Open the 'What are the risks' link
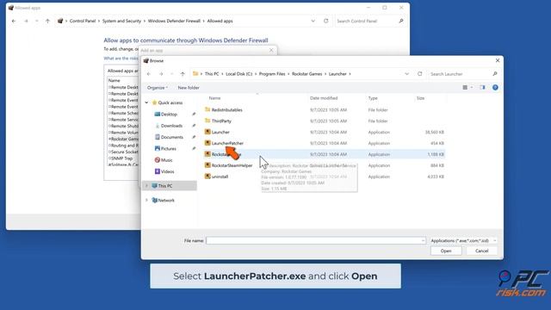 pyautogui.click(x=121, y=59)
